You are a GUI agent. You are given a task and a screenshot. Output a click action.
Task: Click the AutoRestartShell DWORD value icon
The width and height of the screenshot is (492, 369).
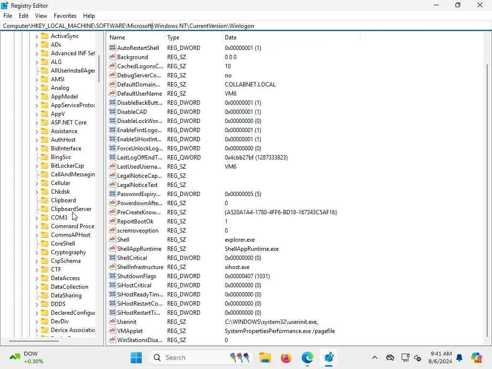pos(112,48)
